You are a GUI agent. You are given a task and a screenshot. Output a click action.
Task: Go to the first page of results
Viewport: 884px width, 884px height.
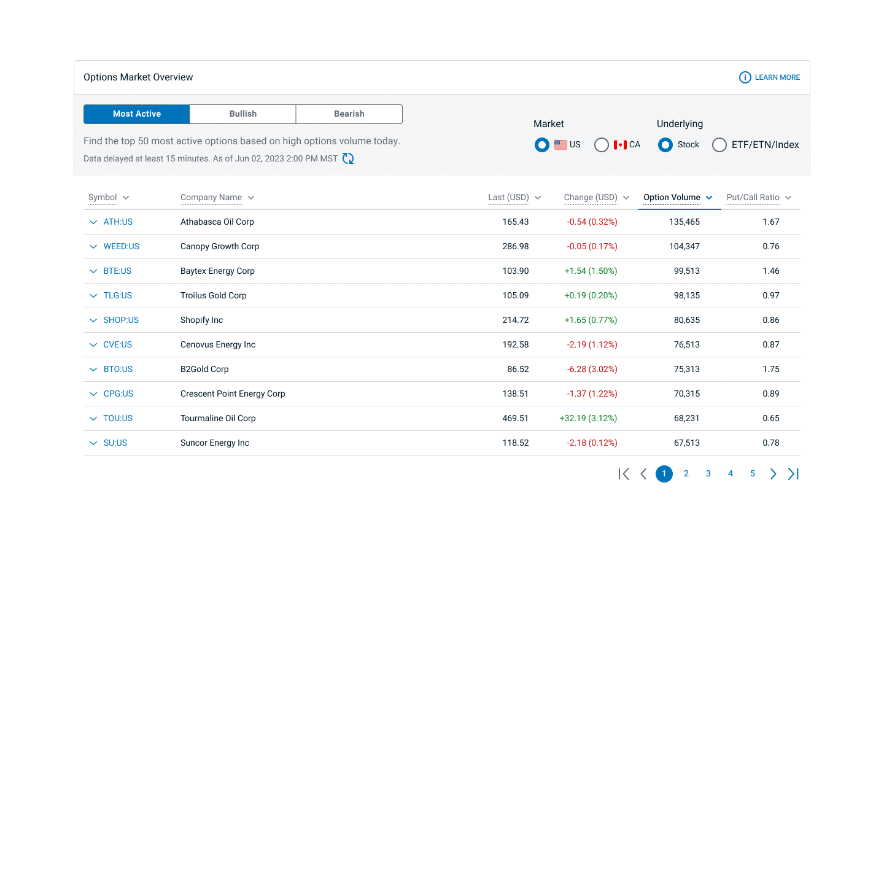point(624,474)
